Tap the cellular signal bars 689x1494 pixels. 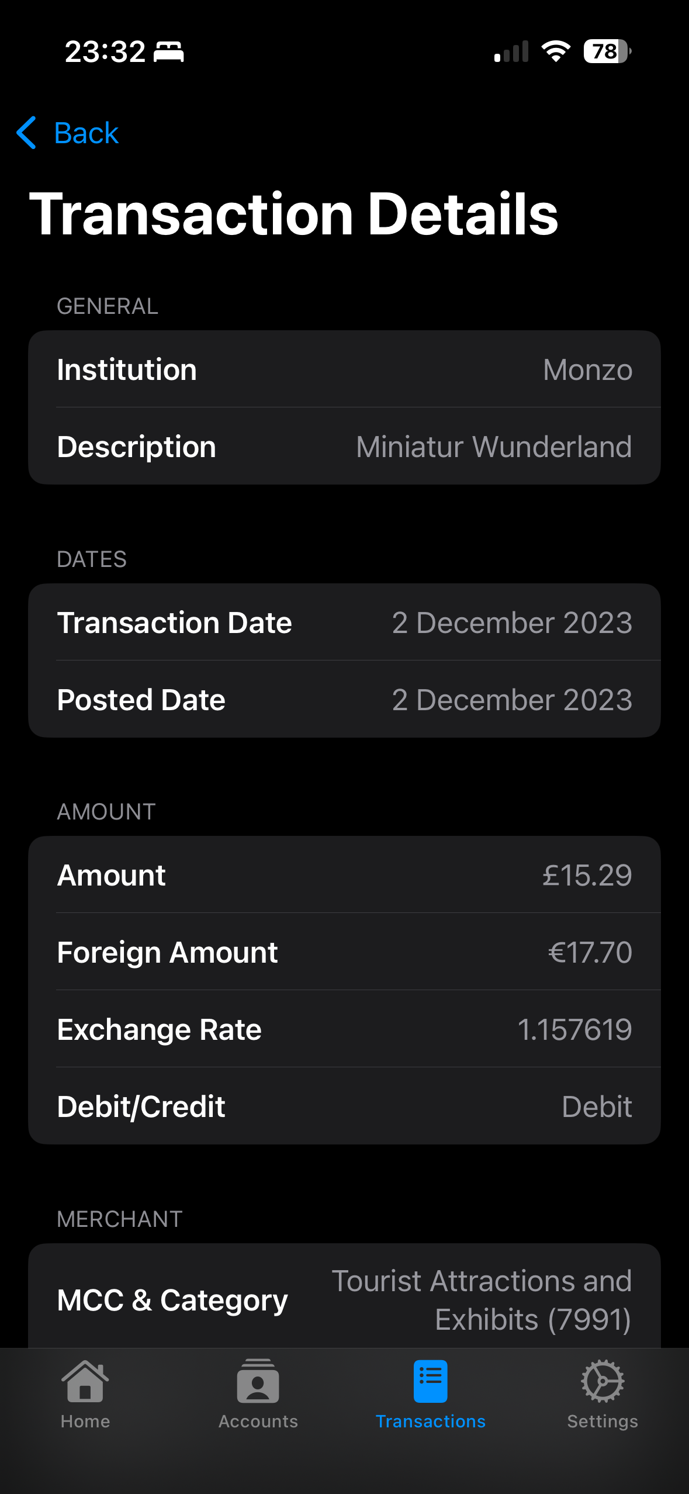(511, 51)
